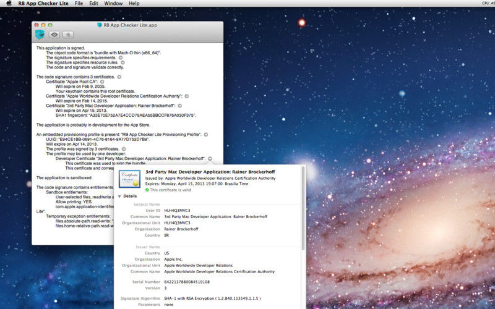Click 'Your keychain contains this root certificate.' line
Image resolution: width=495 pixels, height=309 pixels.
tap(95, 91)
